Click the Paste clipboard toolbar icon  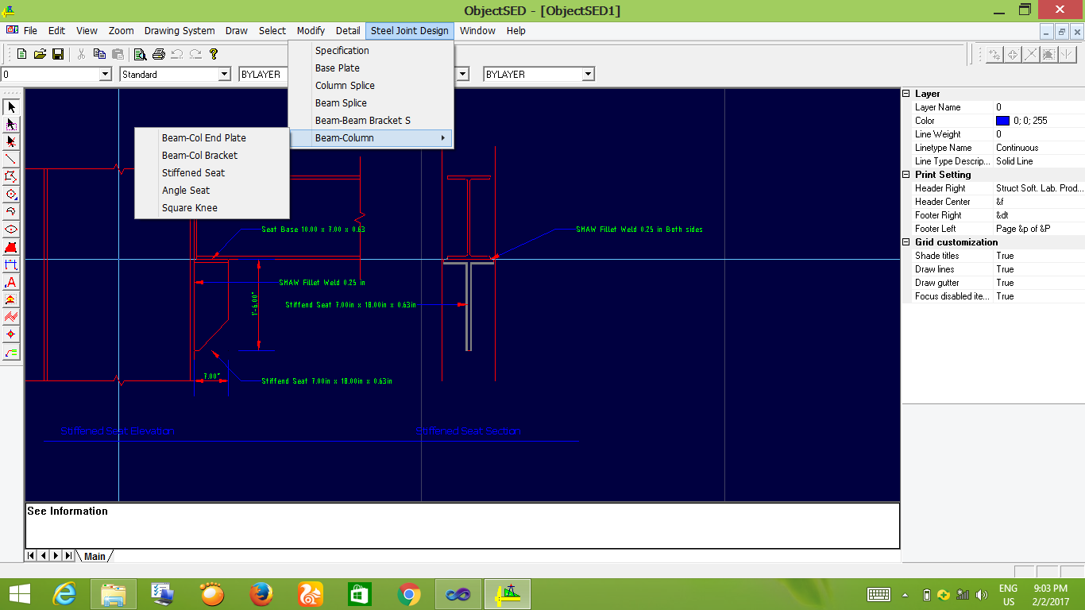(x=118, y=54)
